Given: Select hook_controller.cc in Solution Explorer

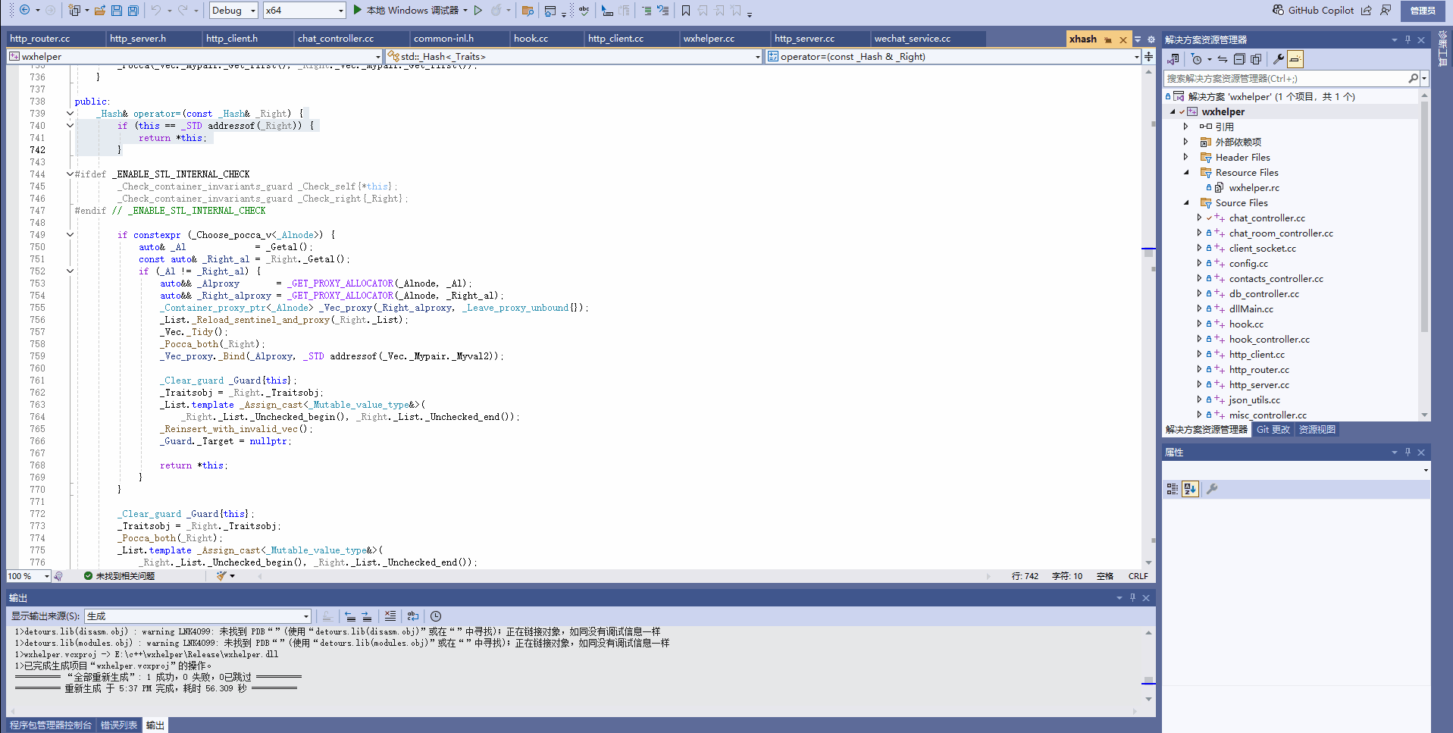Looking at the screenshot, I should point(1269,339).
